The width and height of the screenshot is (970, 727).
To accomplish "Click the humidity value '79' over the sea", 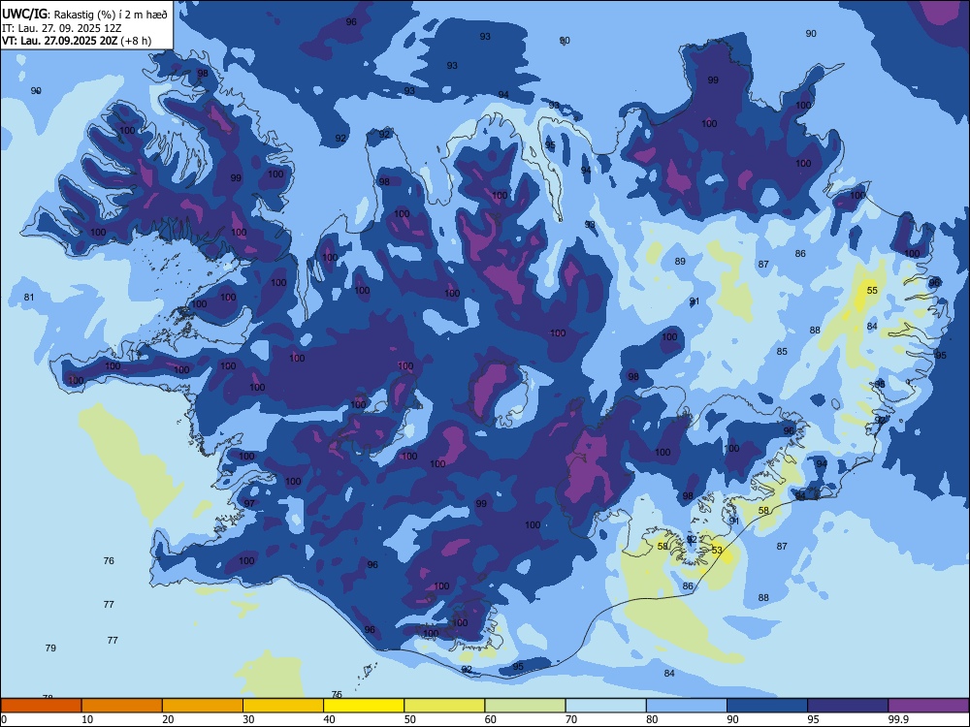I will 50,648.
